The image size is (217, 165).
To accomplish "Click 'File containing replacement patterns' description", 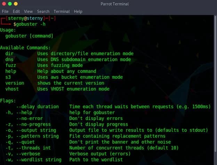I will 117,136.
